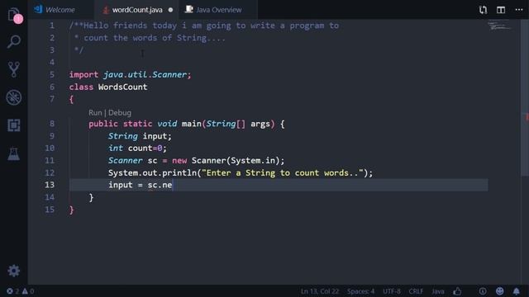This screenshot has width=529, height=297.
Task: Click the editor vertical scrollbar
Action: point(525,97)
